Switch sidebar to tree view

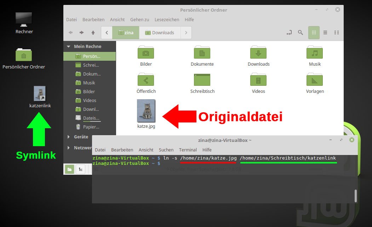tap(80, 169)
